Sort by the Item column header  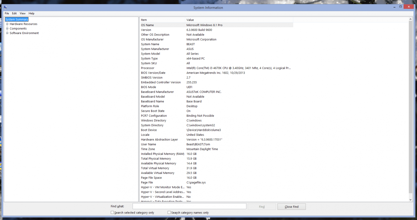(x=162, y=20)
